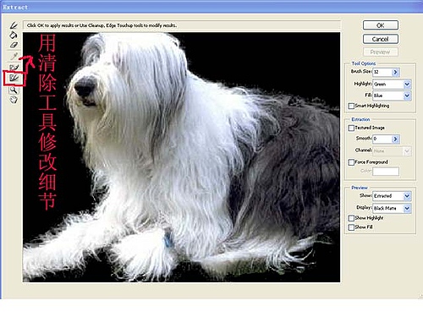
Task: Open the Fill color dropdown
Action: click(407, 96)
